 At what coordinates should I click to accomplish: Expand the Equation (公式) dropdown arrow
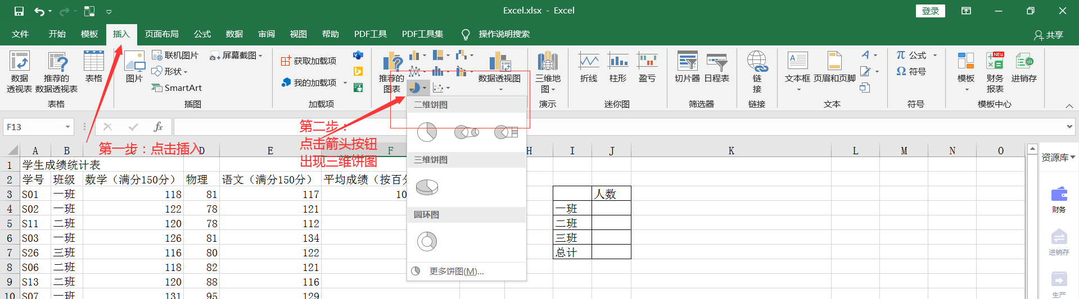pos(935,55)
